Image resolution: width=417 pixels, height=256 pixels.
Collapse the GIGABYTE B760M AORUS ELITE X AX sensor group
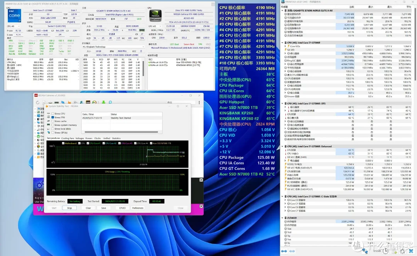point(282,11)
